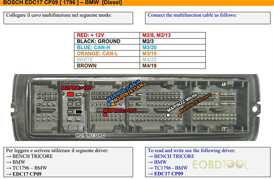
Task: Click the table cell 'M3/19'
Action: tap(173, 53)
